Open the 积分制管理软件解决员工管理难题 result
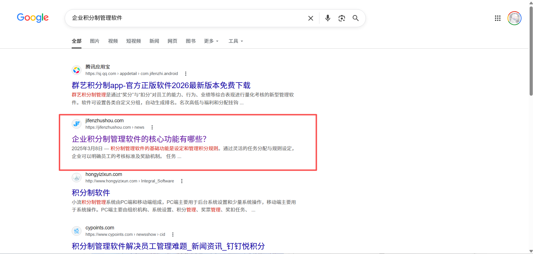The height and width of the screenshot is (254, 533). pyautogui.click(x=168, y=246)
